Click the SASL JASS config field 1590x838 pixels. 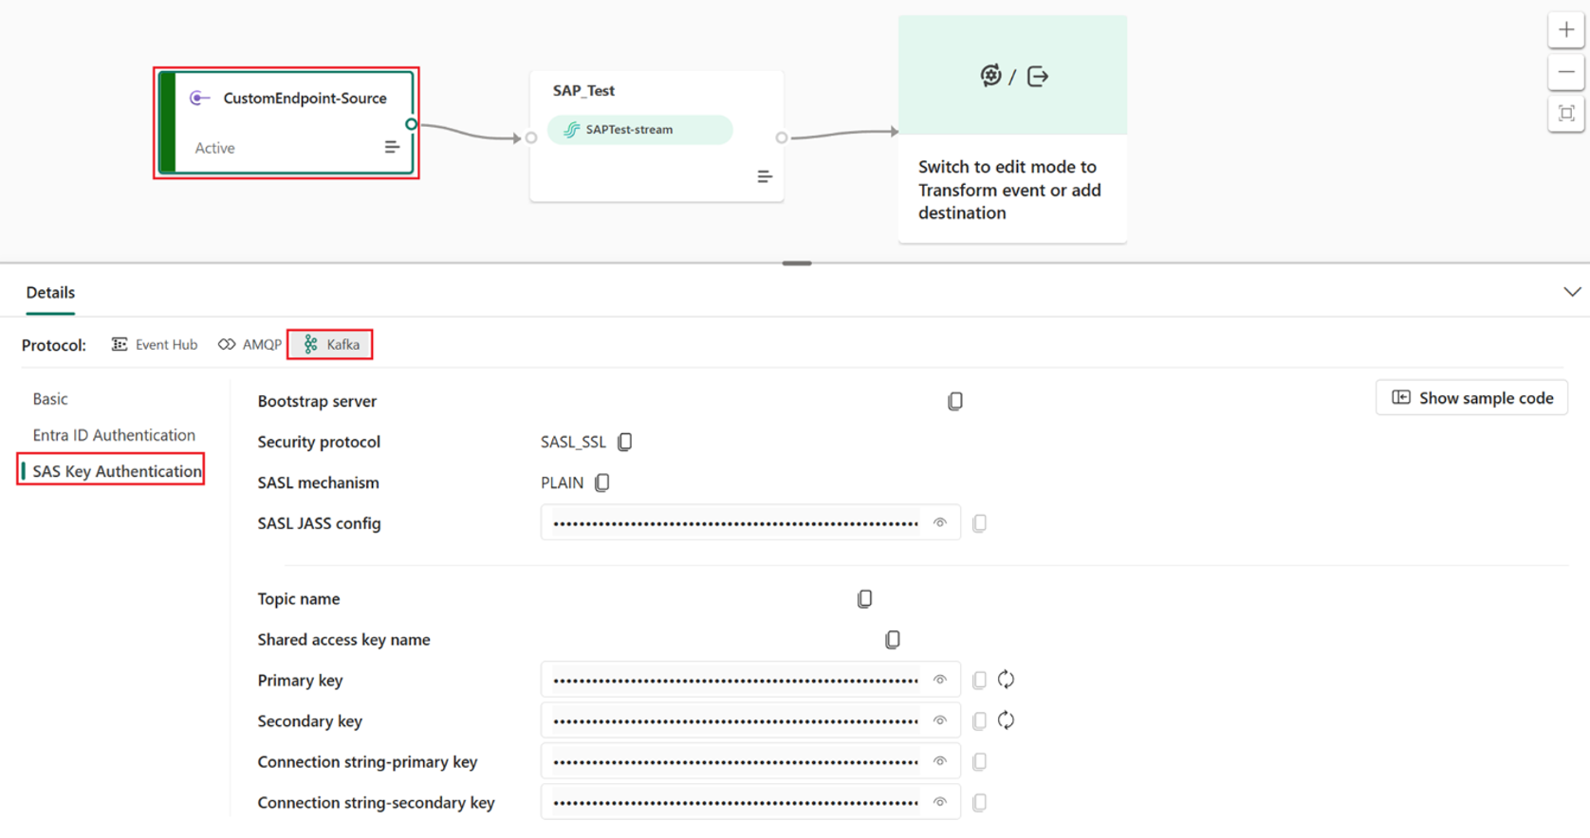click(750, 523)
